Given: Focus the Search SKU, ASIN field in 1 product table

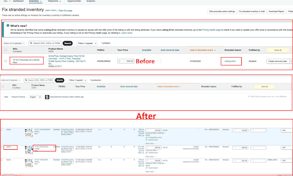Looking at the screenshot, I should (45, 43).
